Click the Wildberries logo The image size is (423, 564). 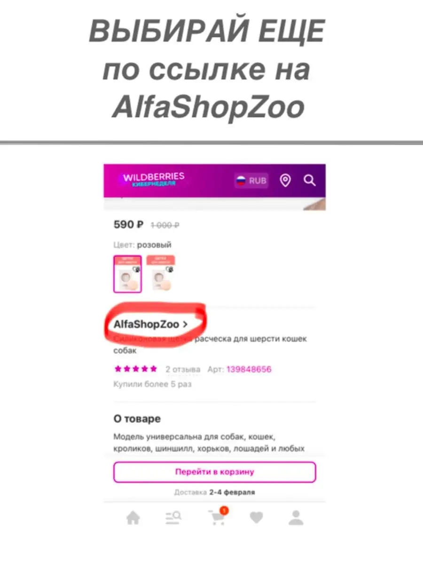[x=153, y=180]
